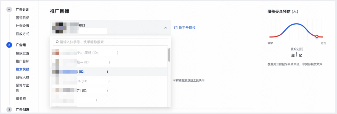Go to 营销目标 in the sidebar
337x114 pixels.
click(x=23, y=18)
